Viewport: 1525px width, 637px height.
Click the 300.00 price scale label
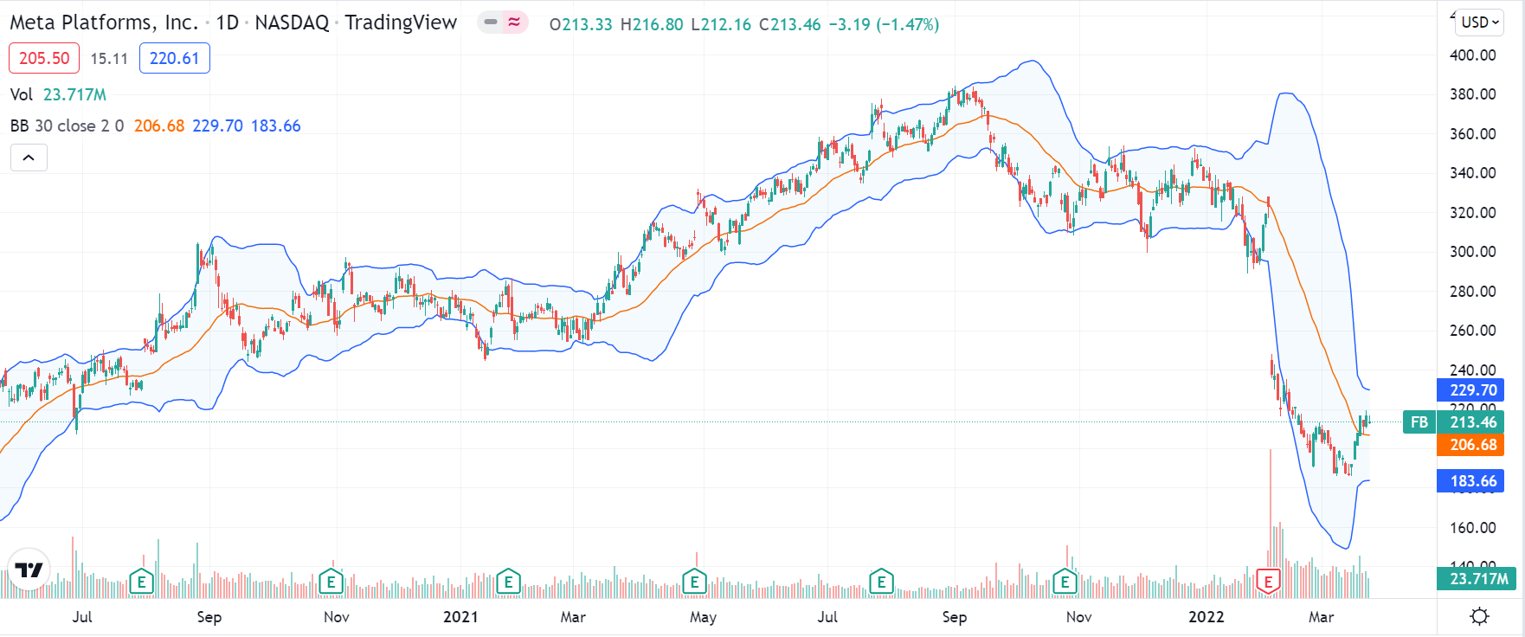click(1473, 252)
